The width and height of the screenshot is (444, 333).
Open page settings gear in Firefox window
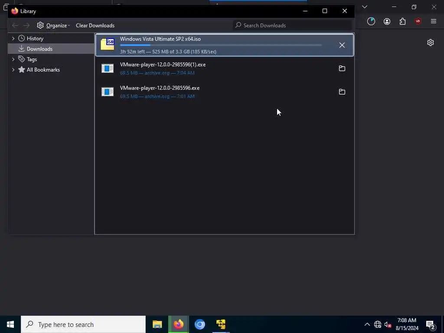[x=431, y=42]
